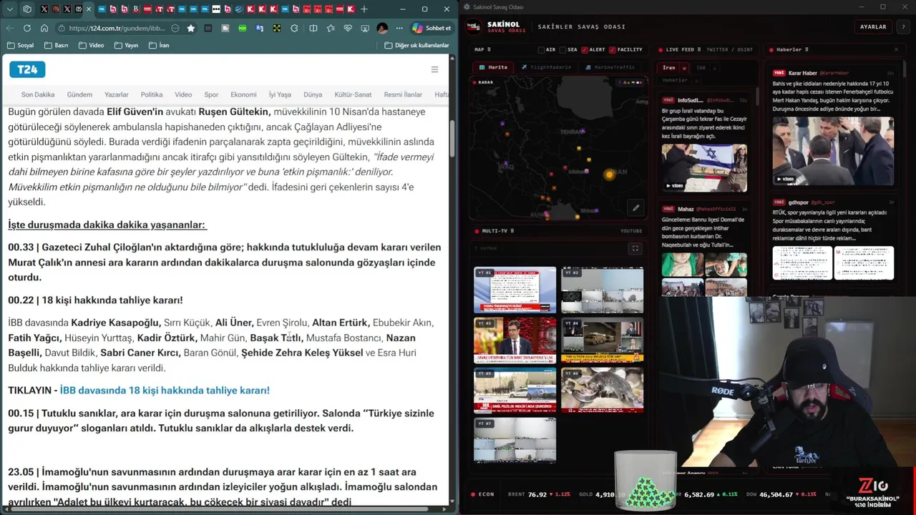916x515 pixels.
Task: Open the page info icon in address bar
Action: click(62, 28)
